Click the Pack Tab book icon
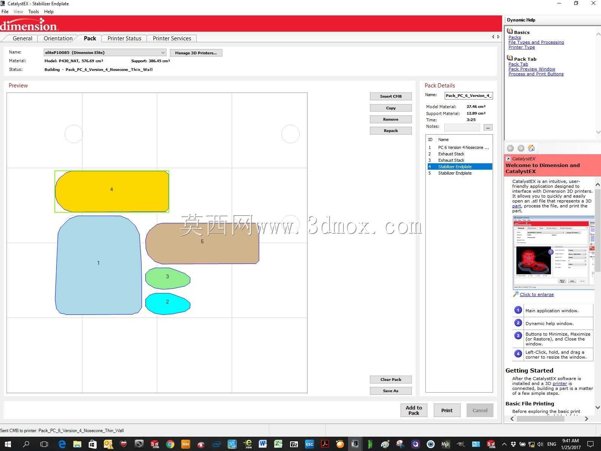Viewport: 601px width, 451px height. (x=510, y=58)
